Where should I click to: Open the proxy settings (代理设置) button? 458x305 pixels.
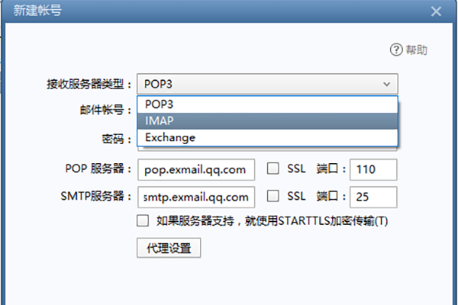tap(169, 248)
